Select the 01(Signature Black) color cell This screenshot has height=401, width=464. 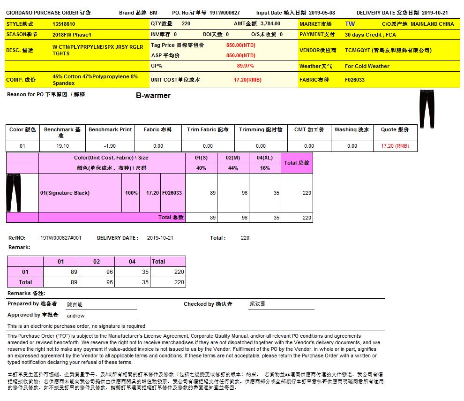(x=65, y=193)
